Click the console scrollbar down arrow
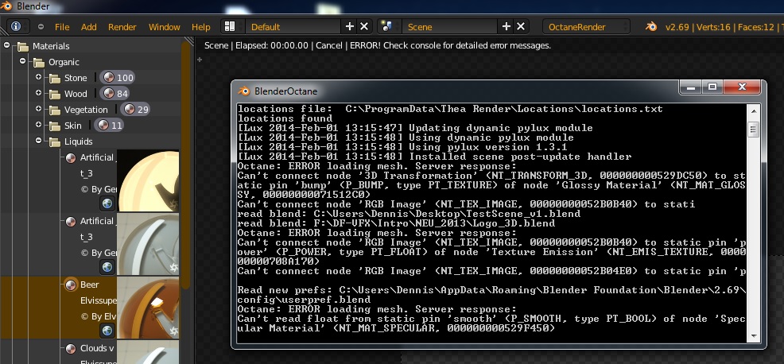 click(x=754, y=336)
